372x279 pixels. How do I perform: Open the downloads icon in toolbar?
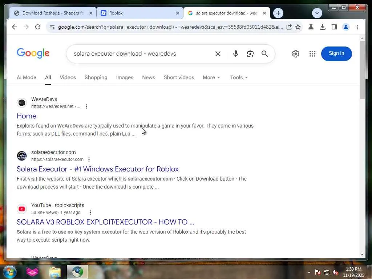coord(323,27)
